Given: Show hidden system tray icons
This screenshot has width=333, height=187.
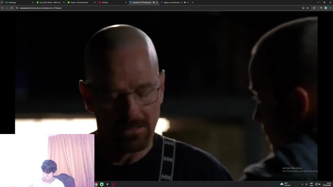Looking at the screenshot, I should click(302, 184).
